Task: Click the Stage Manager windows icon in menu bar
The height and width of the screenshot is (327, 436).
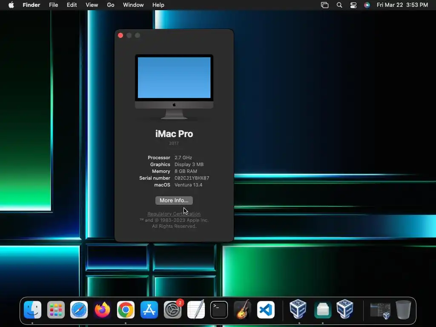Action: pos(324,5)
